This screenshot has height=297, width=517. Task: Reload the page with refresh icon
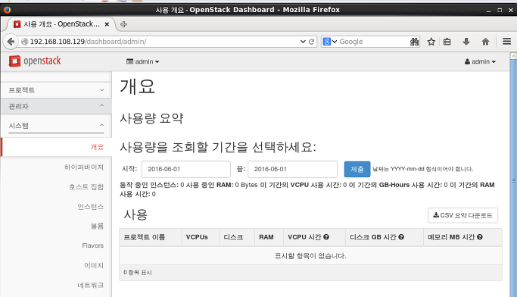pos(311,42)
